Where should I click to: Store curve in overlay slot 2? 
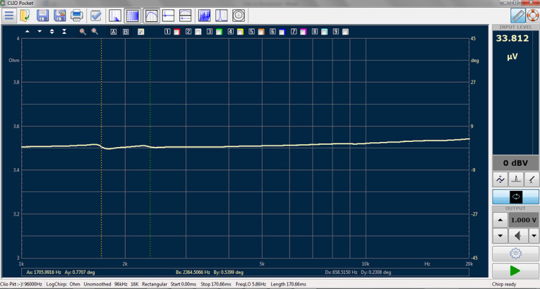(x=188, y=31)
